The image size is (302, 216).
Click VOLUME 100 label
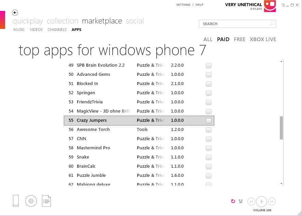pos(262,210)
